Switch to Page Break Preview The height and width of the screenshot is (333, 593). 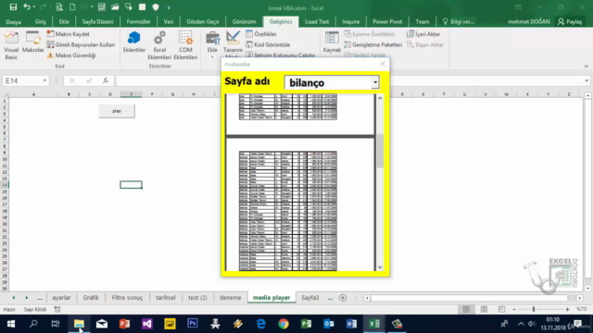501,309
